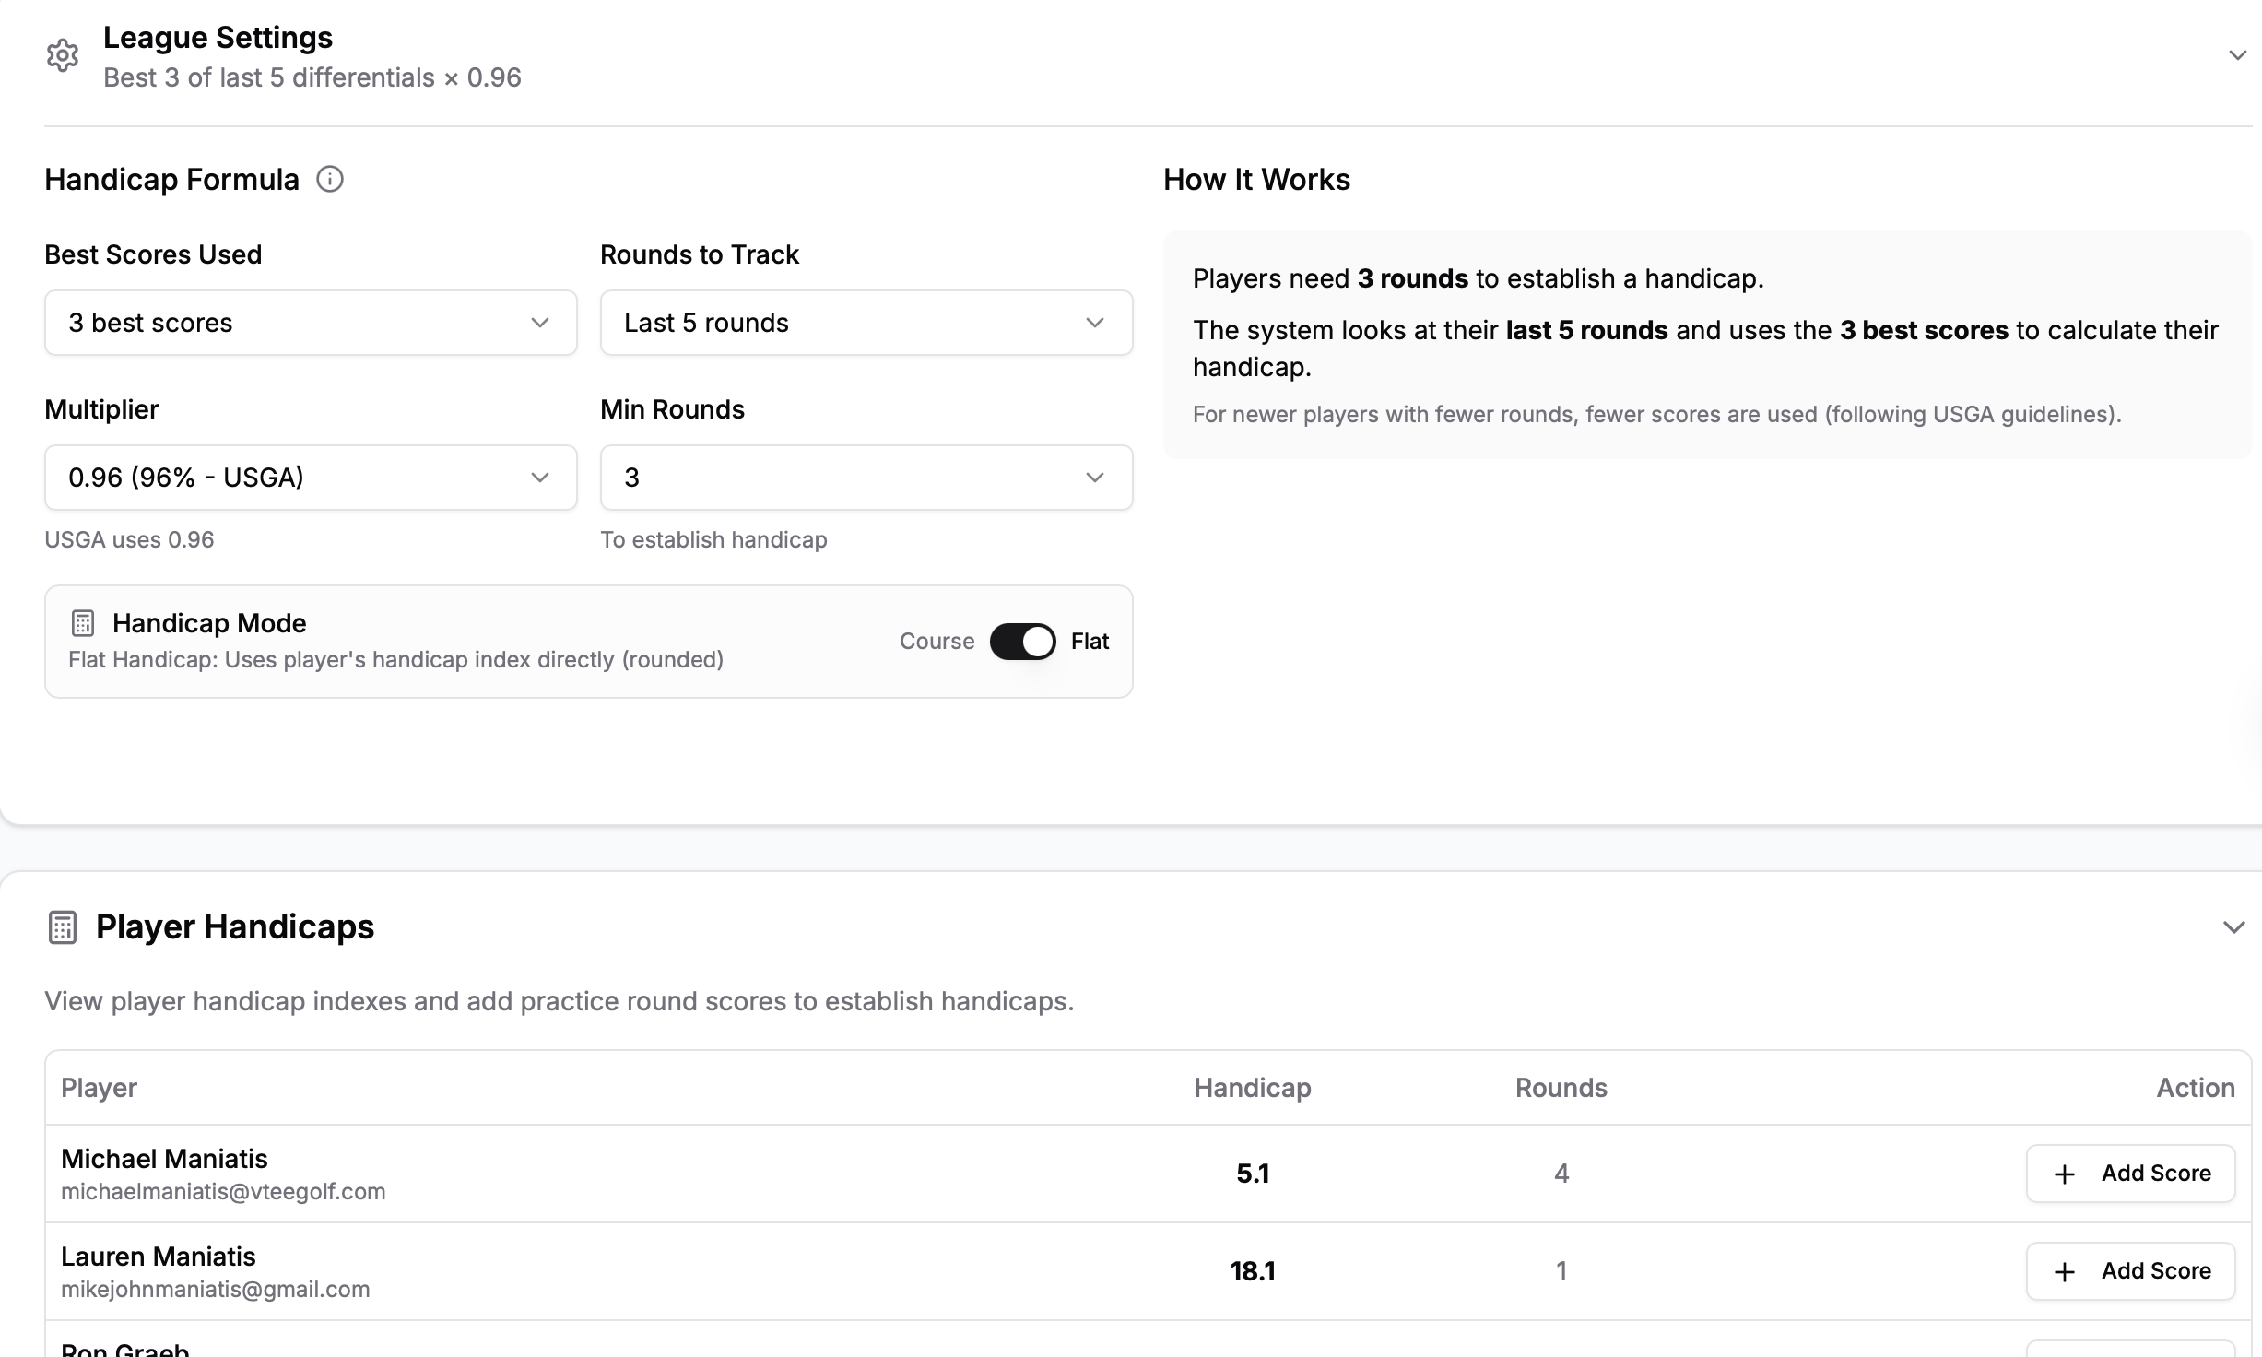Add Score for Lauren Maniatis
The image size is (2262, 1357).
point(2130,1271)
